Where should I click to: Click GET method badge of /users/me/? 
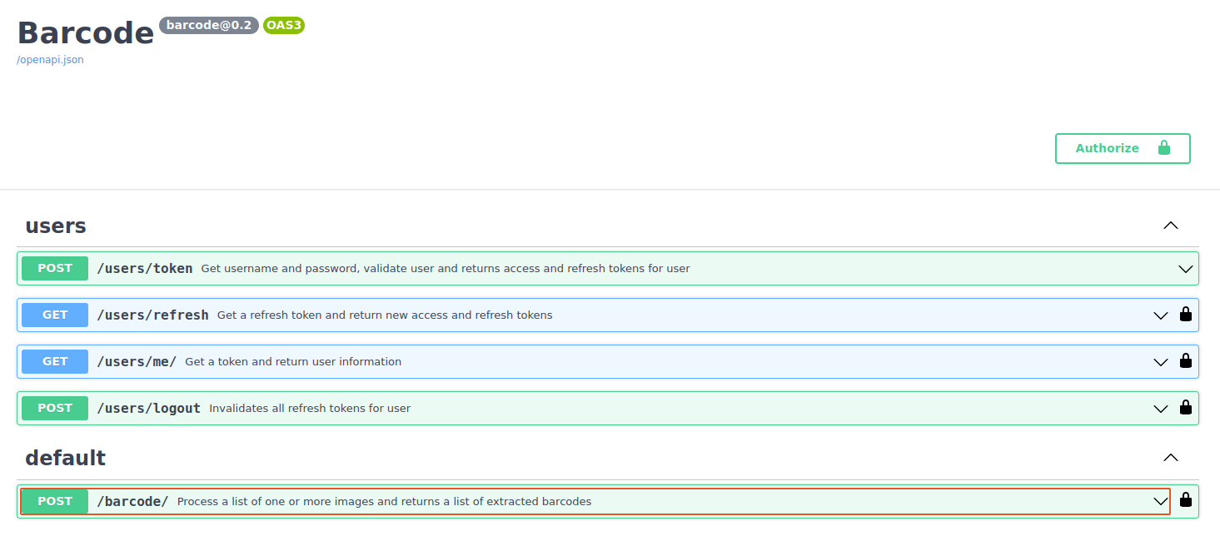click(x=55, y=361)
